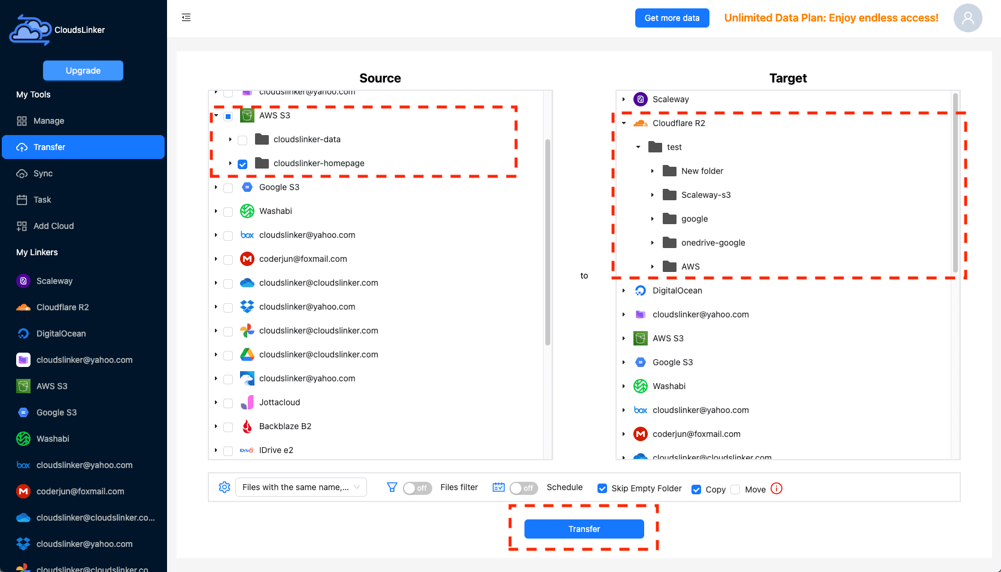Open Scaleway linker in sidebar
The width and height of the screenshot is (1001, 572).
(x=83, y=281)
